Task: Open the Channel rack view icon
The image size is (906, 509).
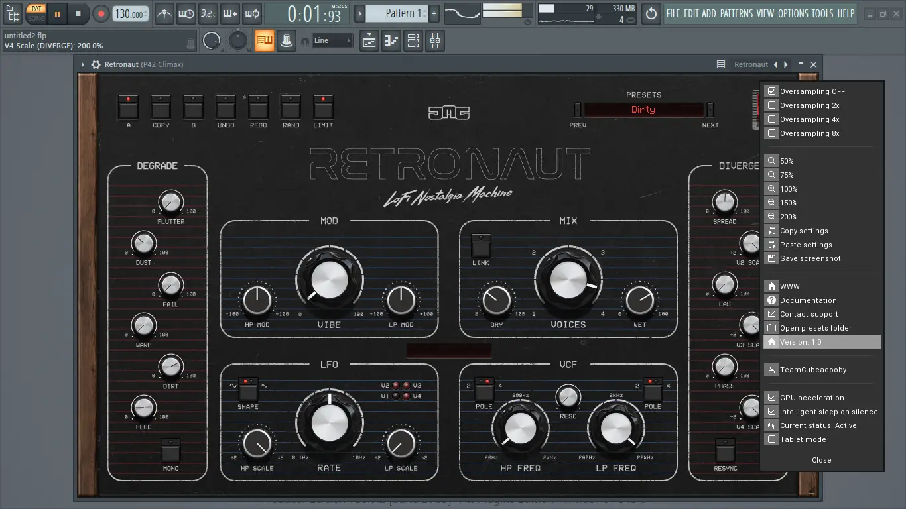Action: coord(413,41)
